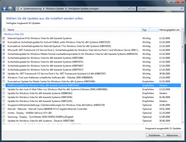Select Verfügbare Updates anzeigen breadcrumb
The height and width of the screenshot is (142, 186).
(83, 9)
